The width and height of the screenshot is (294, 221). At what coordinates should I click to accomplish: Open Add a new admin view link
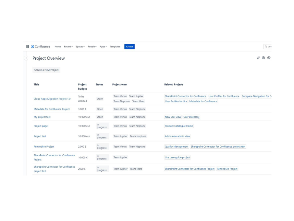tap(178, 136)
